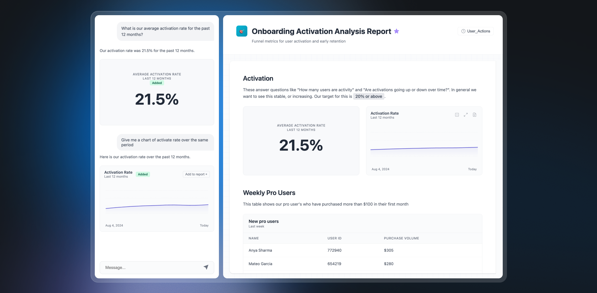Click the 21.5% metric card in the report

(x=301, y=141)
